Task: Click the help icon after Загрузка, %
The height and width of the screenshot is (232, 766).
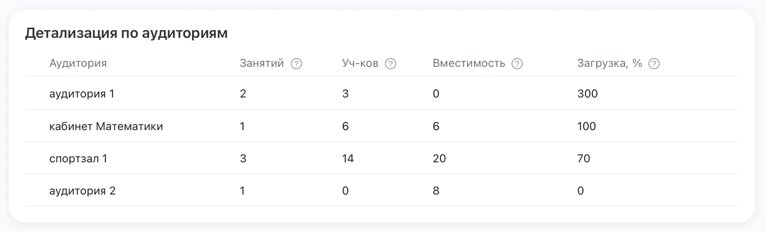Action: [654, 64]
